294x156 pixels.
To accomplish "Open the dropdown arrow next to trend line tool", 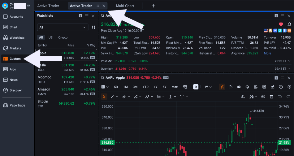I will 117,97.
